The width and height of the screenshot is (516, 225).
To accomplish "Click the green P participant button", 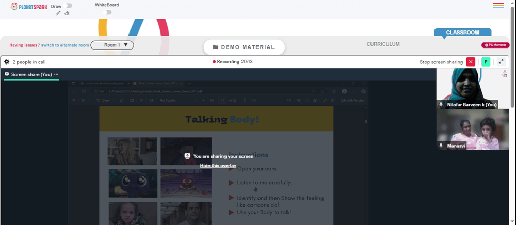I will coord(486,62).
